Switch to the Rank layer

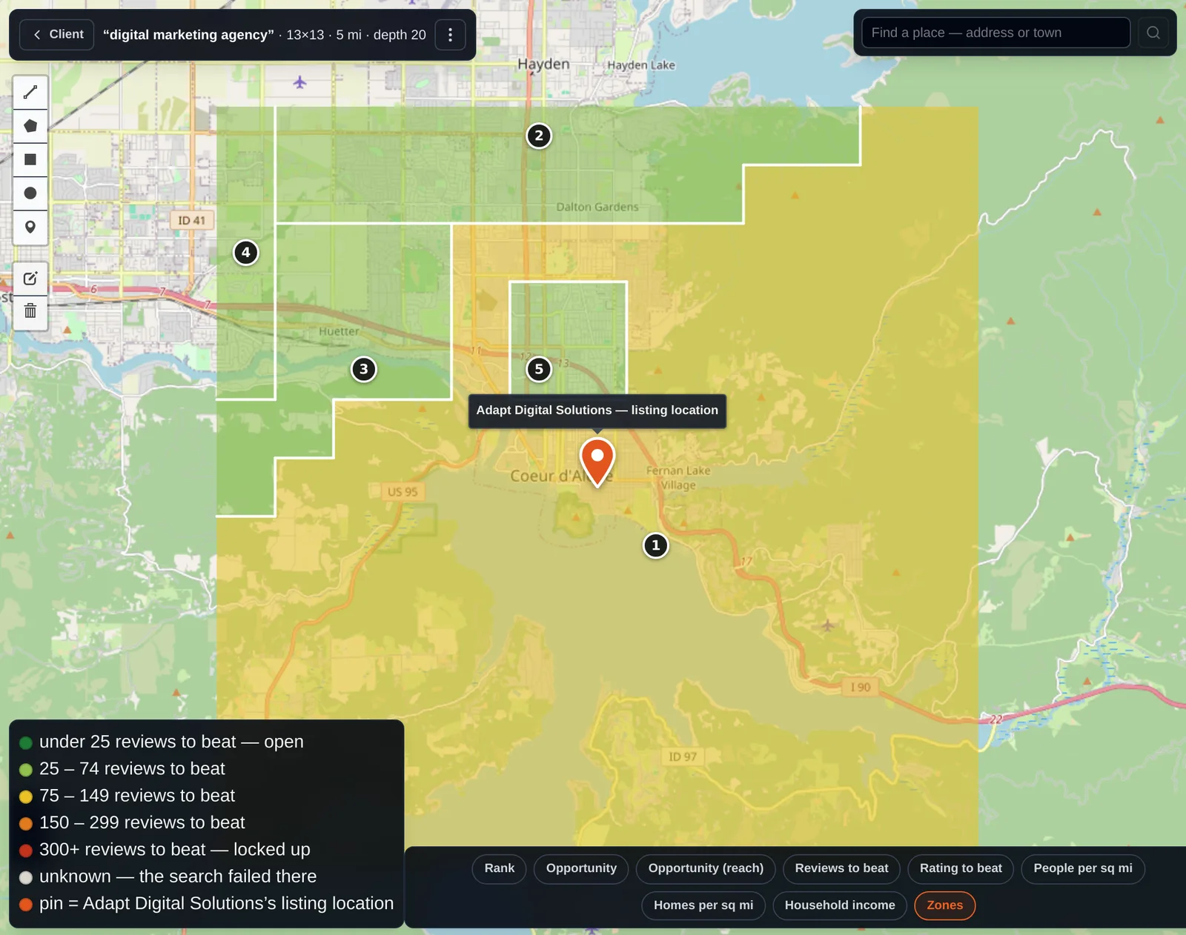500,868
